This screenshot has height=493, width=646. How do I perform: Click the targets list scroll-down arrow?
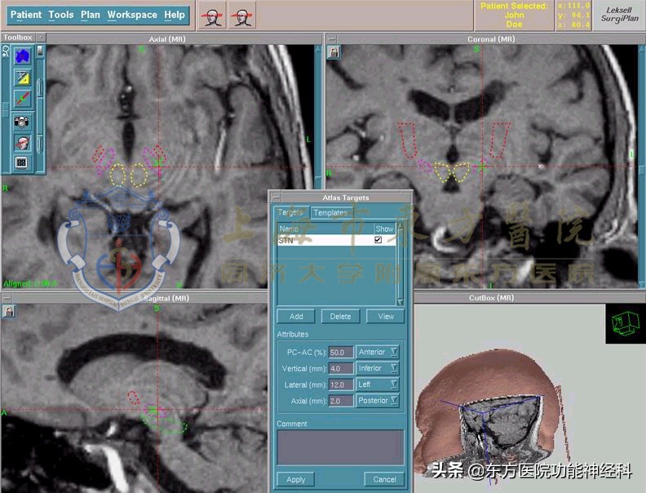(x=400, y=302)
